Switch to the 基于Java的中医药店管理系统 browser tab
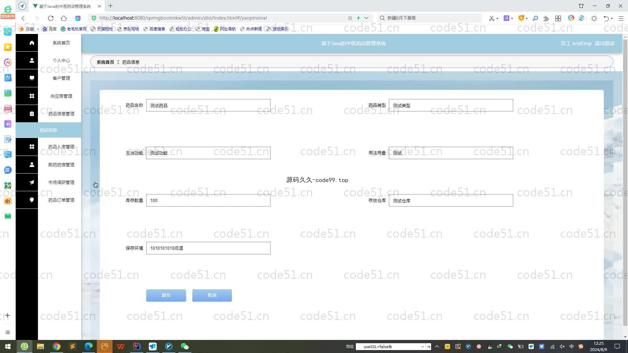Screen dimensions: 628x353 pyautogui.click(x=65, y=6)
